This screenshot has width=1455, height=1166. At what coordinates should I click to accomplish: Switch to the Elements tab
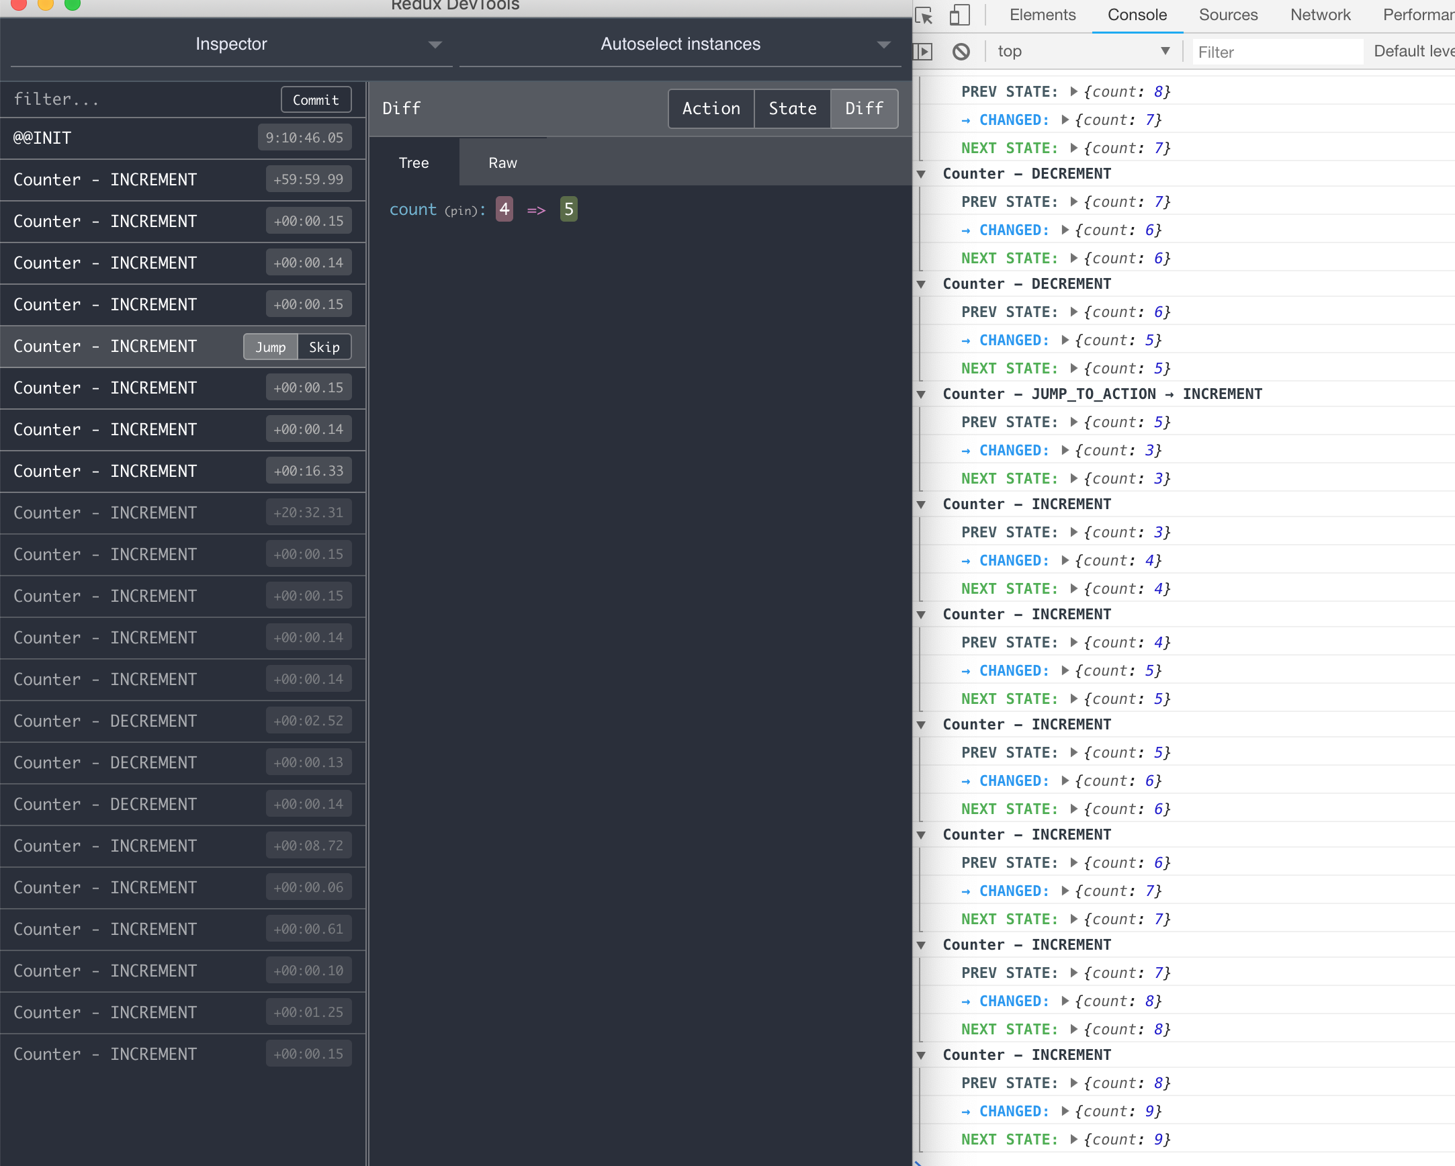pyautogui.click(x=1042, y=15)
